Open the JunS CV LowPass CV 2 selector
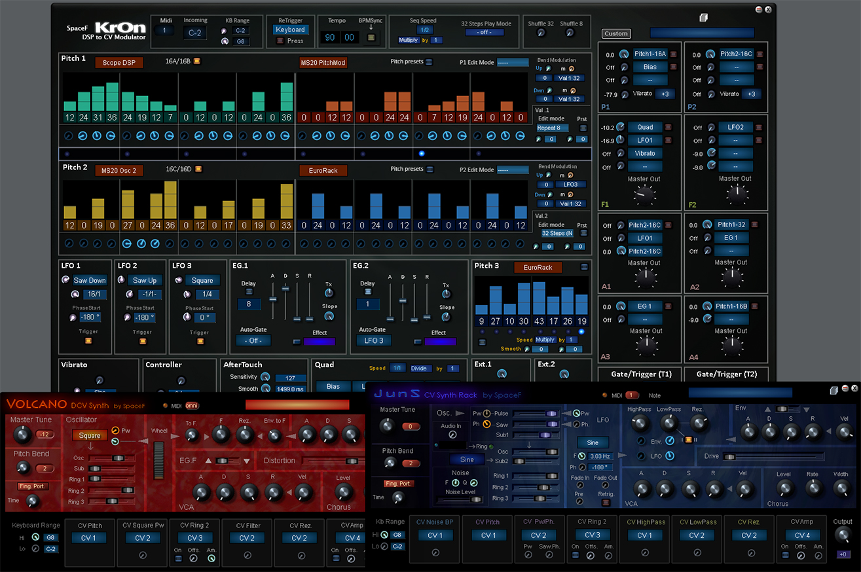Screen dimensions: 861x572 (x=697, y=535)
